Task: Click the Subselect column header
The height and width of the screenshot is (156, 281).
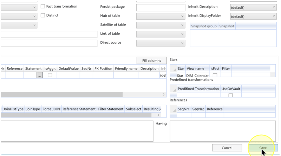Action: tap(134, 109)
